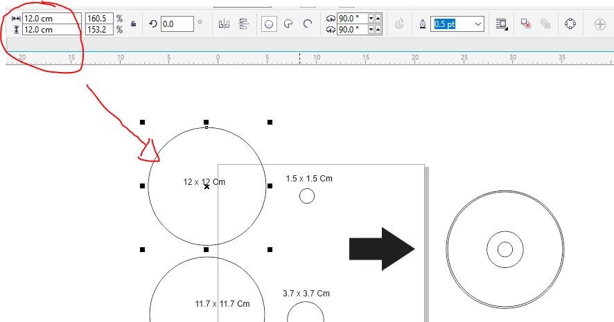Click the Convert to curves icon
This screenshot has width=614, height=322.
click(x=570, y=24)
